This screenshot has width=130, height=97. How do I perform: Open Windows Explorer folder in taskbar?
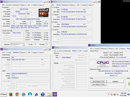coord(49,94)
